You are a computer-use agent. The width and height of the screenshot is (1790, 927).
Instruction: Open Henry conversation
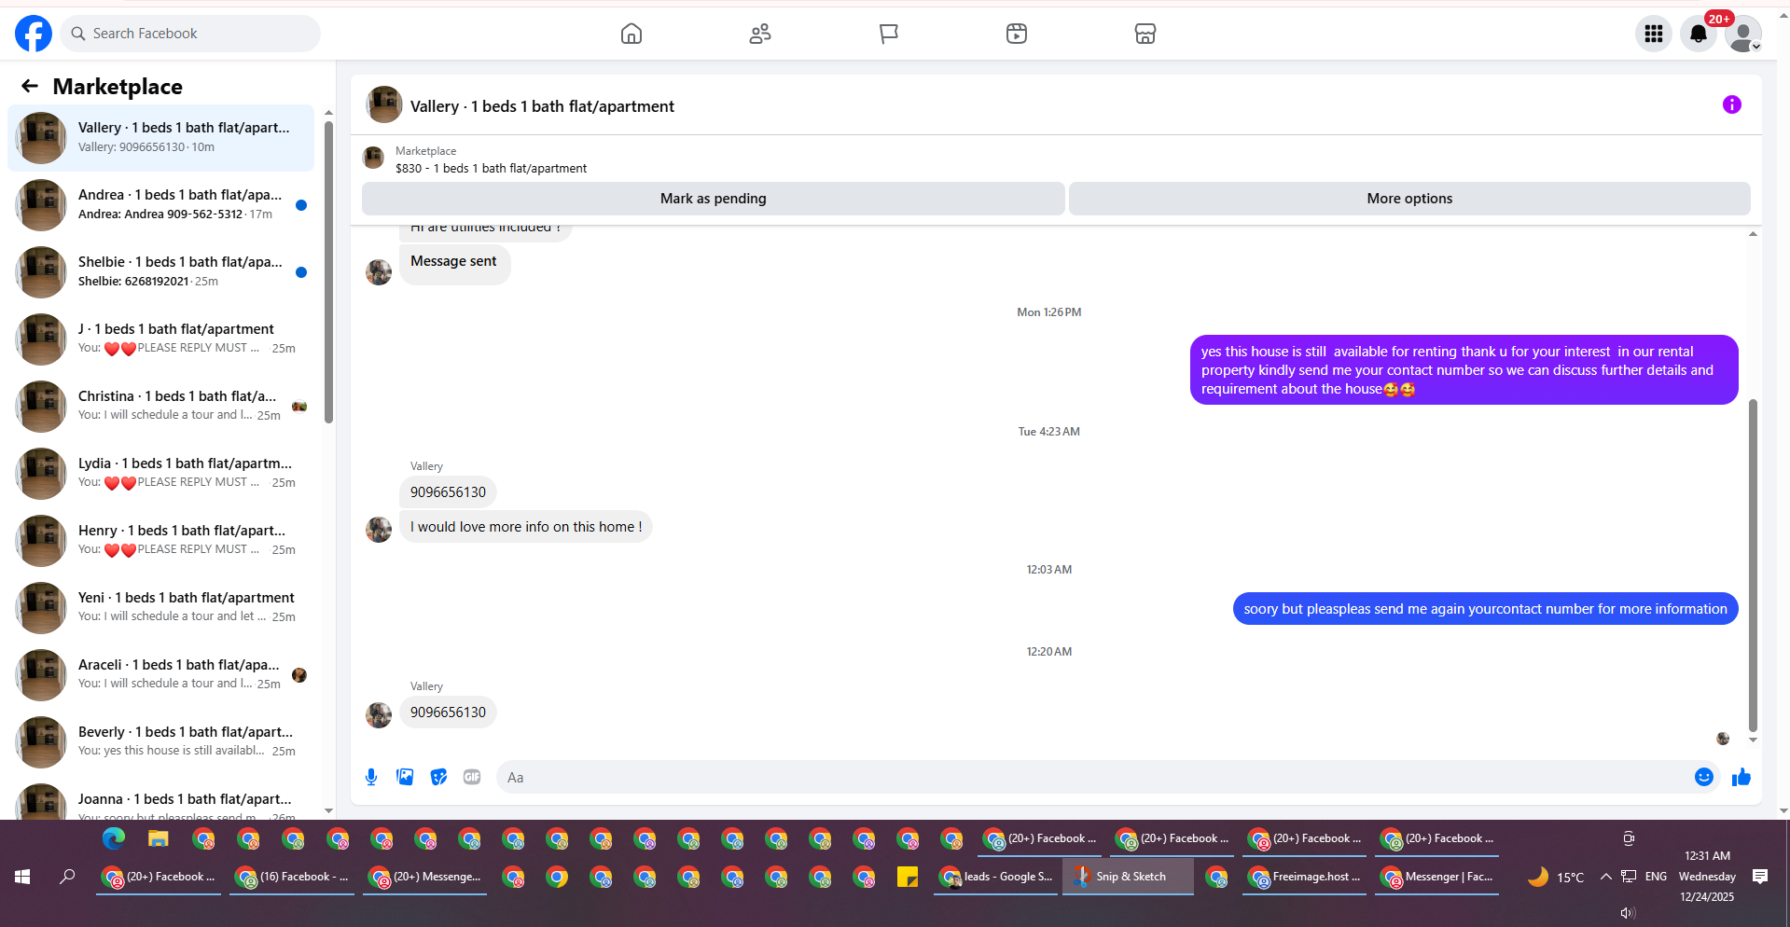161,541
